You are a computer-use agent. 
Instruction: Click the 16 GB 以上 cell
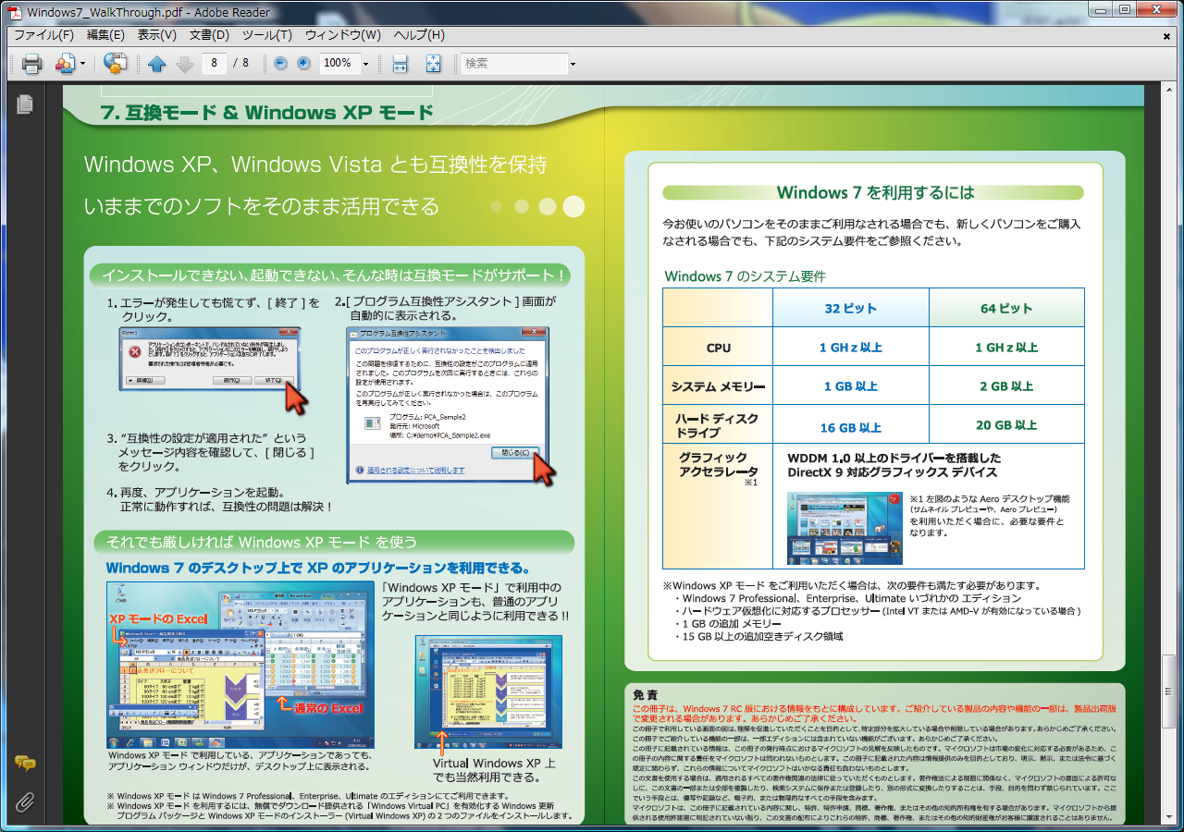click(x=851, y=428)
